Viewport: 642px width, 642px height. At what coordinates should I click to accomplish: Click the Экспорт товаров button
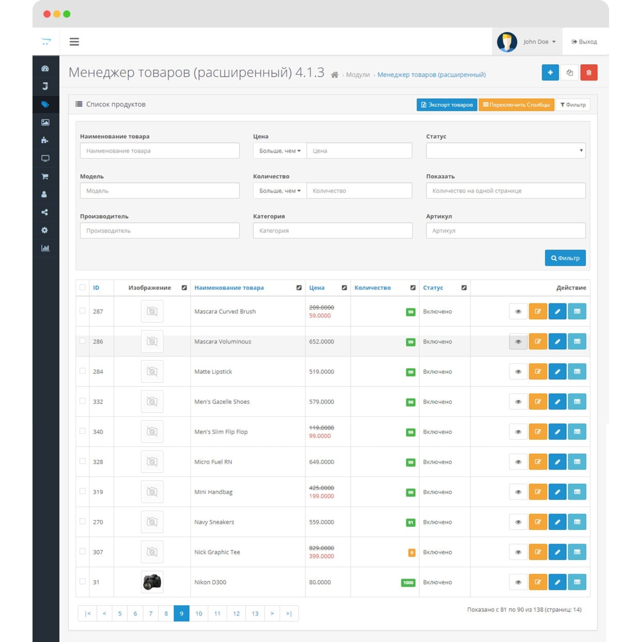(x=447, y=105)
